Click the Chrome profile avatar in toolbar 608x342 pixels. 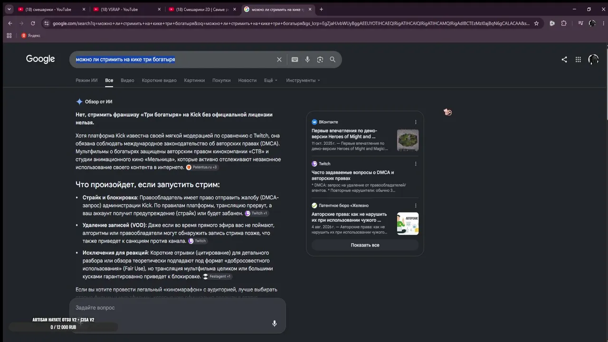(x=592, y=23)
